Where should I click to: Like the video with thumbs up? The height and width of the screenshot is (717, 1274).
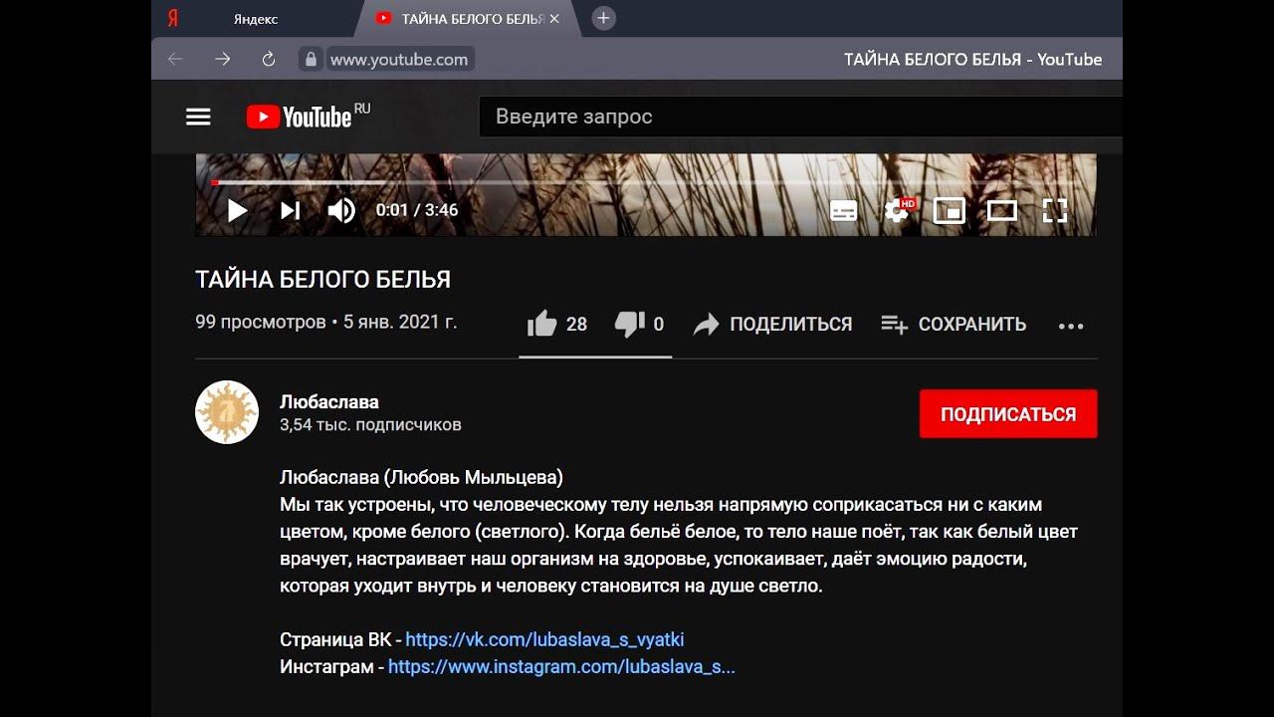pyautogui.click(x=556, y=324)
